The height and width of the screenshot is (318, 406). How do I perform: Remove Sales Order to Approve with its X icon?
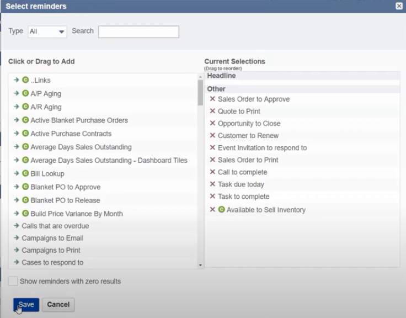pos(212,99)
